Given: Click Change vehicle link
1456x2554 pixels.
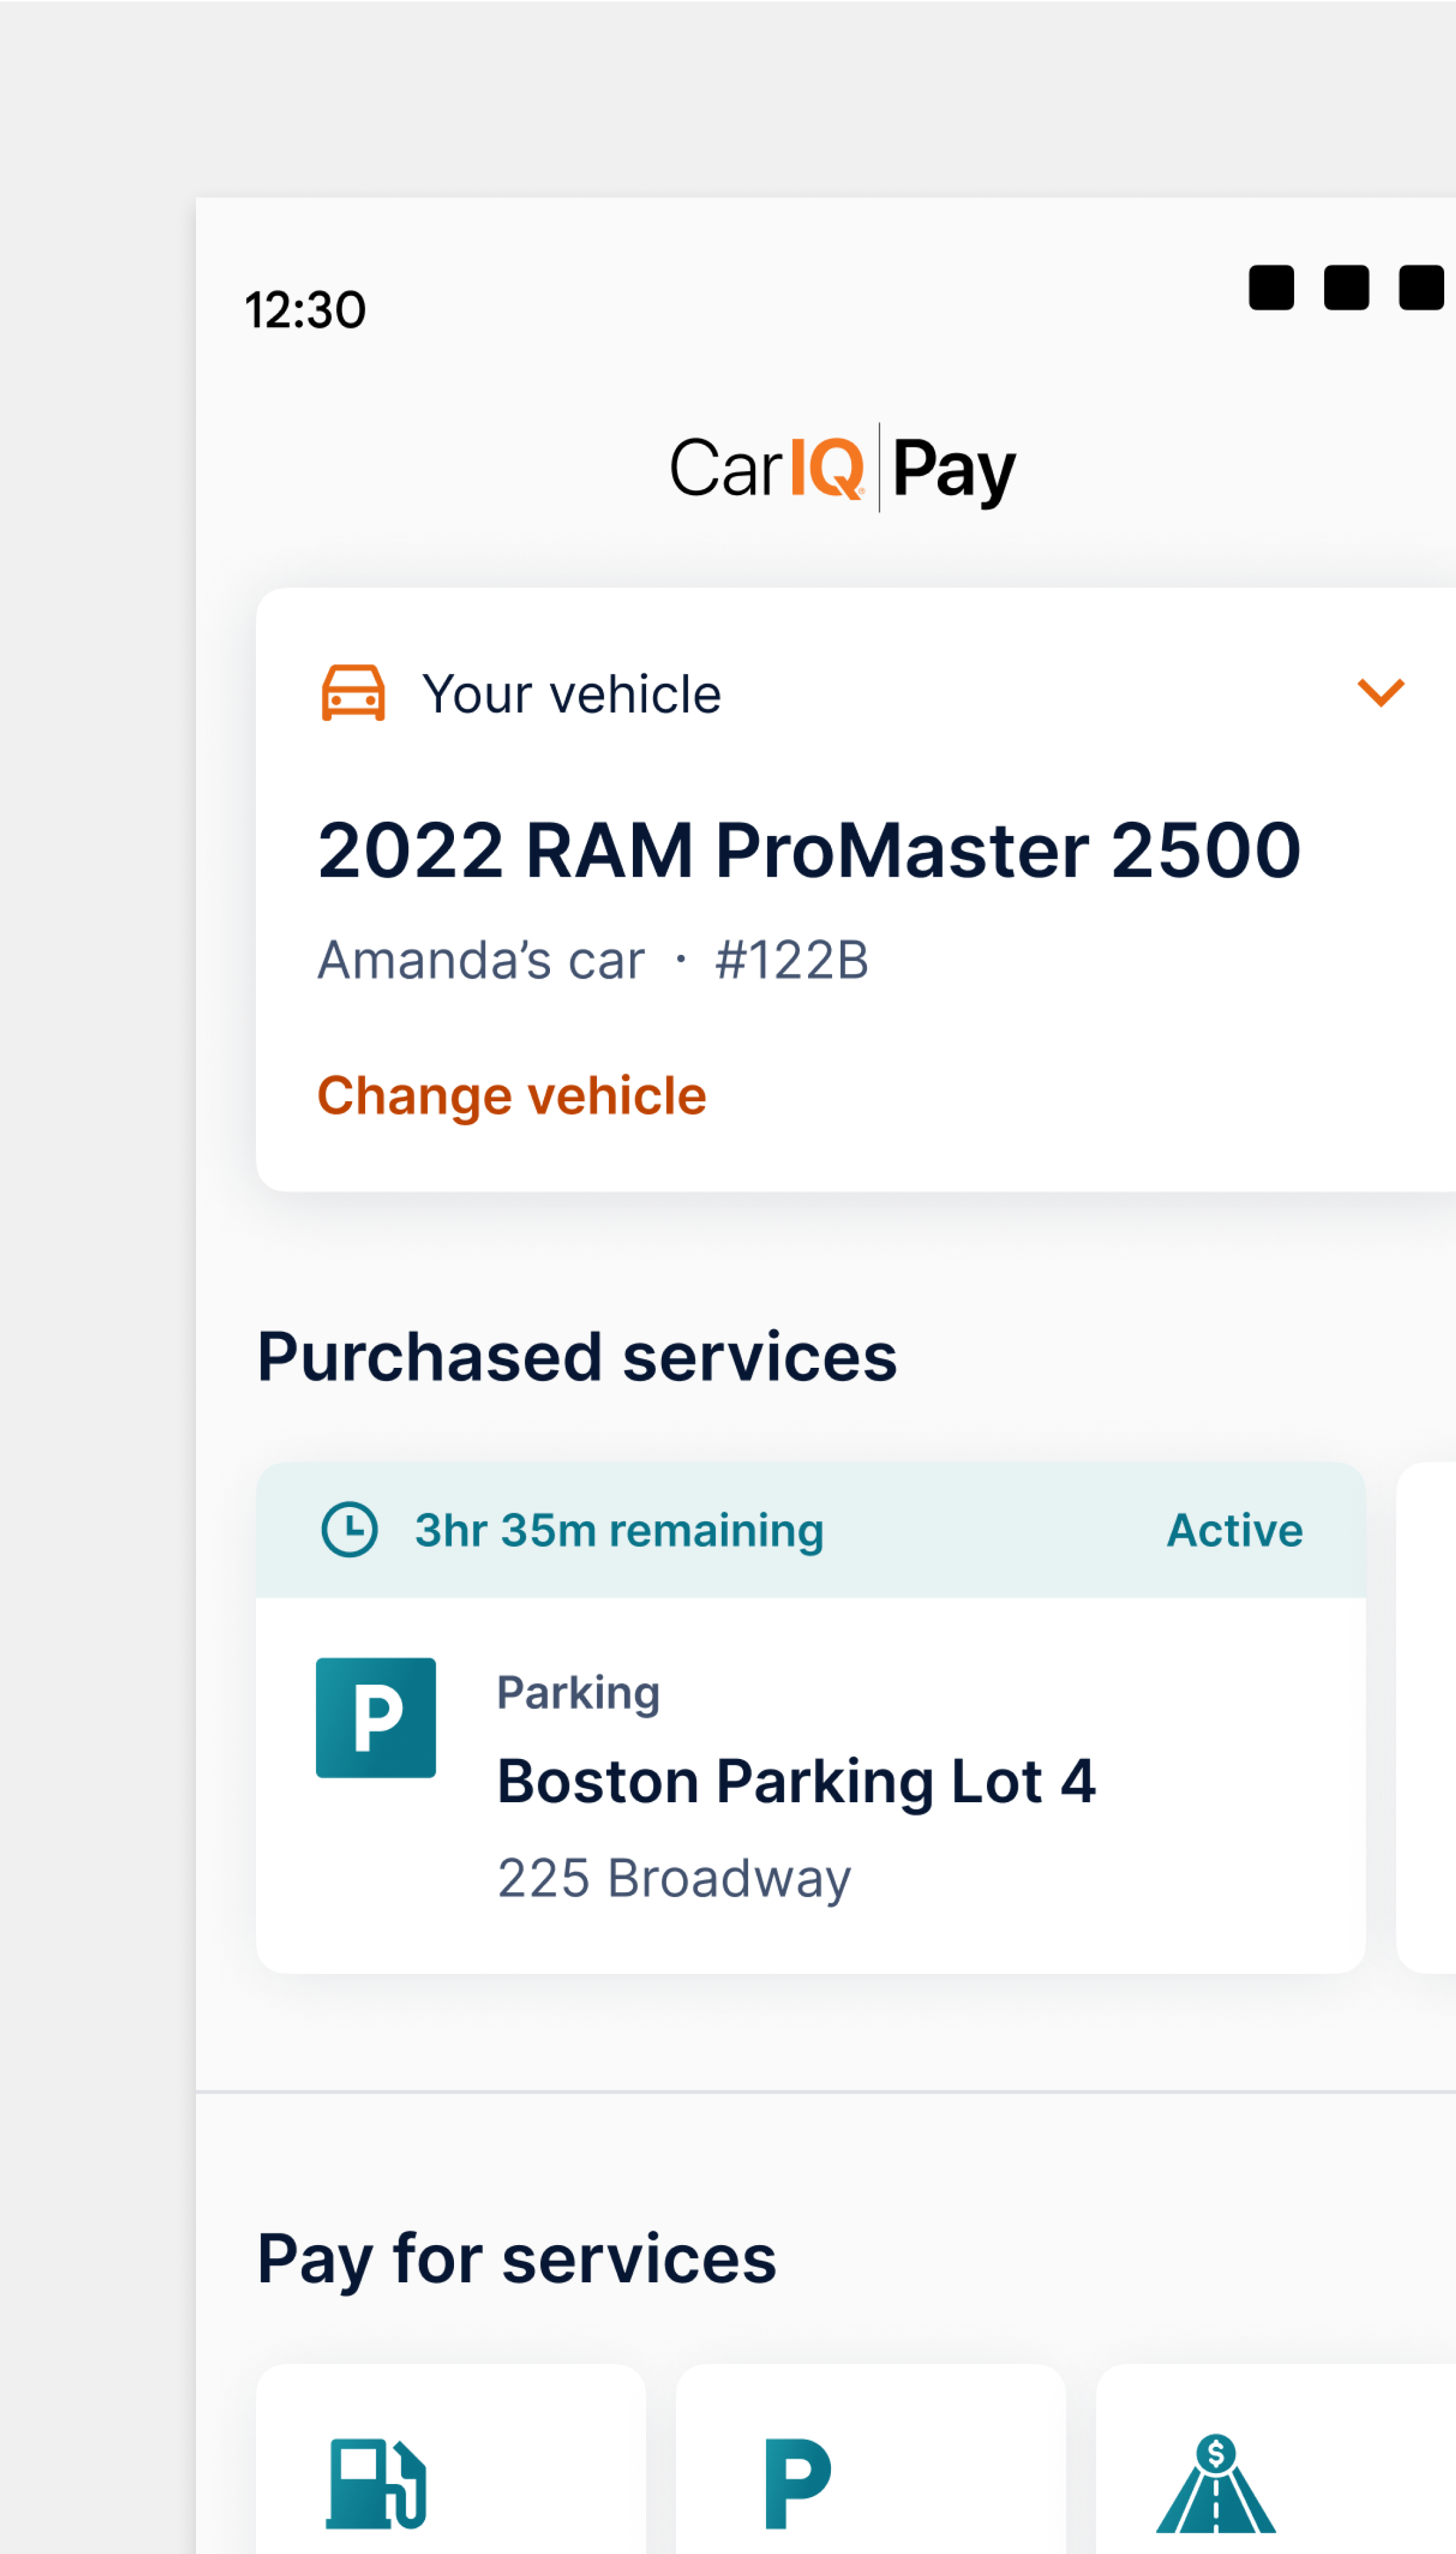Looking at the screenshot, I should pyautogui.click(x=511, y=1095).
